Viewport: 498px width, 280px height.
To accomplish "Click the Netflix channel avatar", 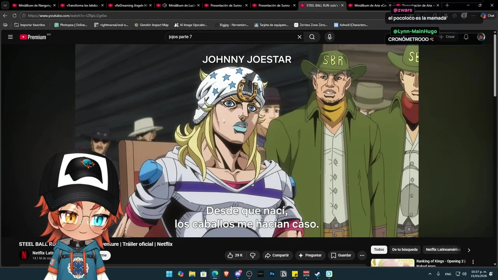I will point(24,255).
